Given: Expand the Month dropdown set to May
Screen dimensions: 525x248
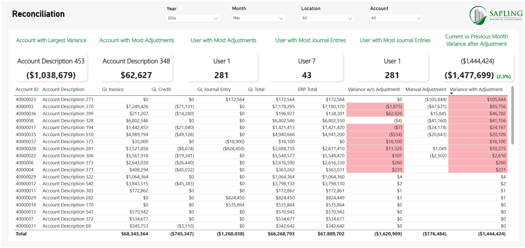Looking at the screenshot, I should tap(258, 18).
